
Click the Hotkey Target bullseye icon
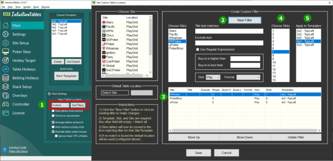pos(6,61)
